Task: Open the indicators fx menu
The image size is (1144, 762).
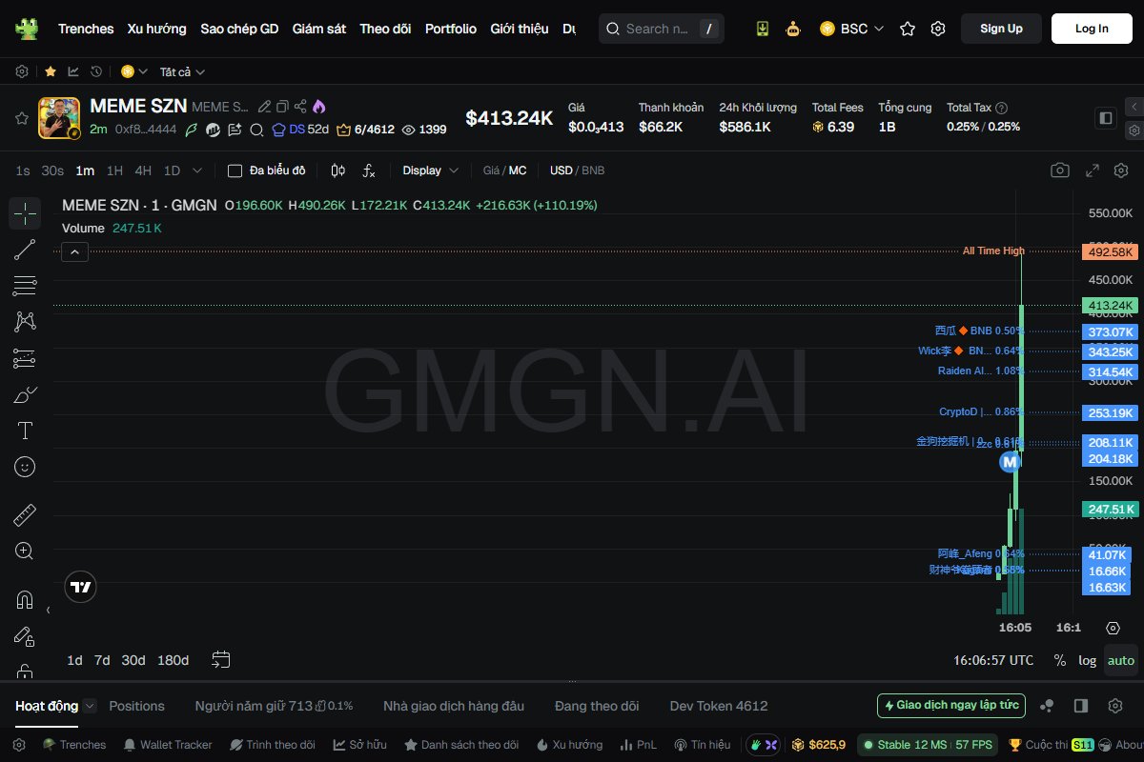Action: 369,170
